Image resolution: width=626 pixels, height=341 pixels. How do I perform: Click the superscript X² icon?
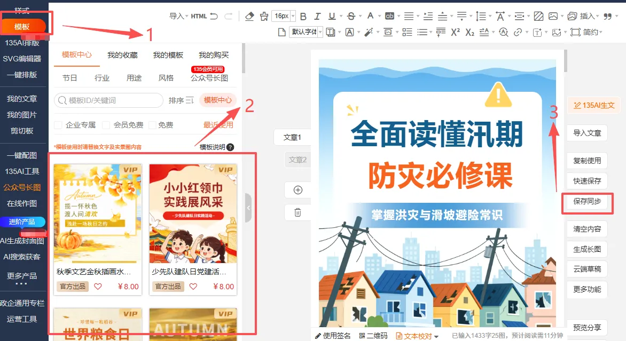coord(456,32)
